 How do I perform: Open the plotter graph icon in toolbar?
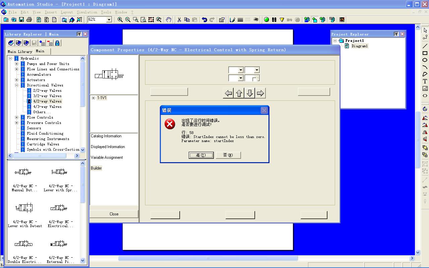pos(342,20)
